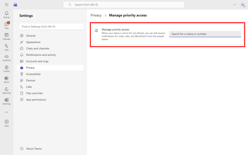Select Notifications and activity settings
This screenshot has width=248, height=155.
point(41,55)
